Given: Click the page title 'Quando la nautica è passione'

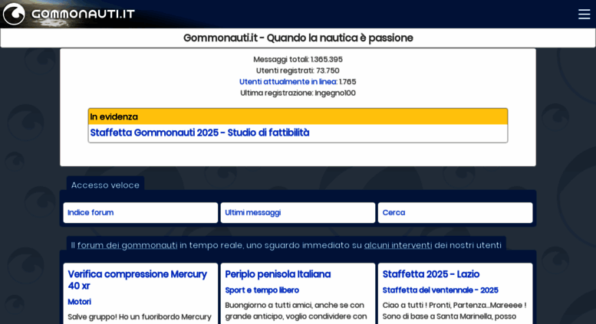Looking at the screenshot, I should click(340, 38).
